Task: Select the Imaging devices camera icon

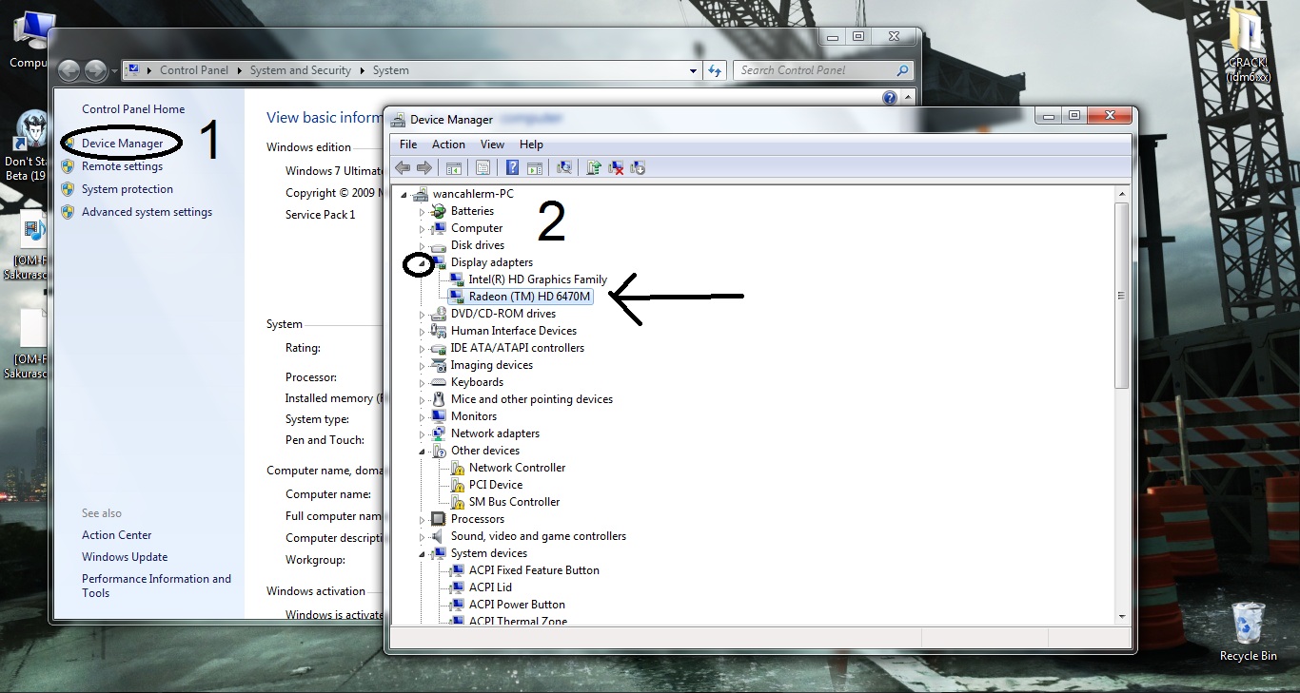Action: [x=439, y=365]
